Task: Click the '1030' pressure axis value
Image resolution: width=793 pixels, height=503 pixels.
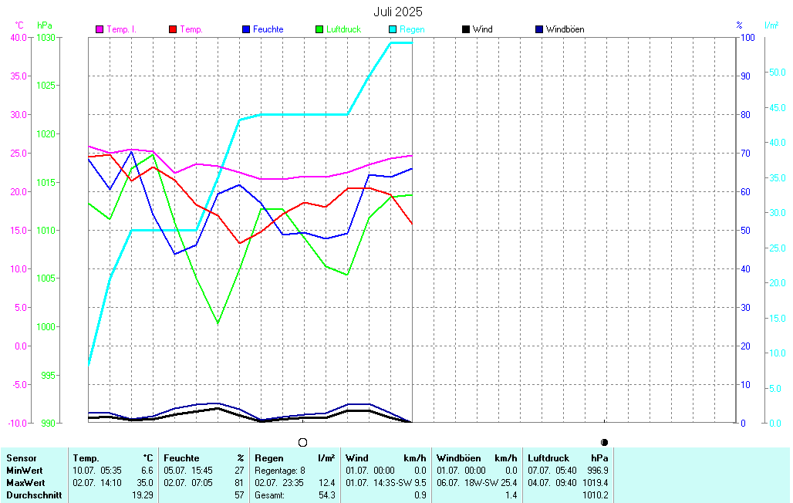Action: [46, 38]
